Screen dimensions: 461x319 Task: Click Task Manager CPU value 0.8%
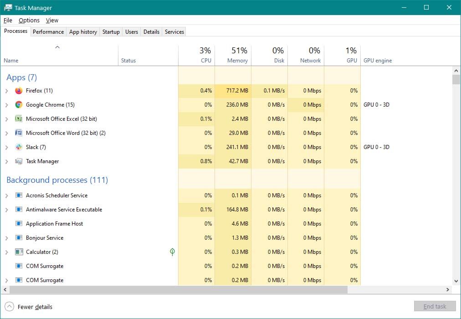206,161
